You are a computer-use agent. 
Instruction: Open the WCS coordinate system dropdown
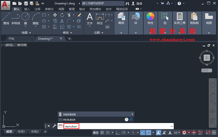(207, 70)
